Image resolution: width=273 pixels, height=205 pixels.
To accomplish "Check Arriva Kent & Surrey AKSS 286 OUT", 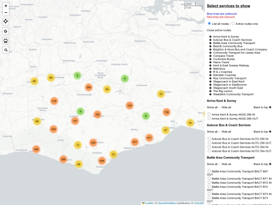I will click(x=209, y=118).
